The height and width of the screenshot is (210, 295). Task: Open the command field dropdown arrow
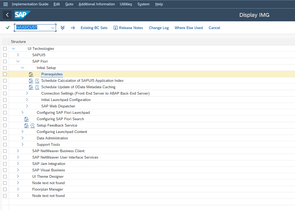pyautogui.click(x=53, y=28)
